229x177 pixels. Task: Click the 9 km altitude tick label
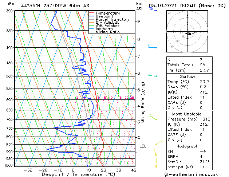138,21
